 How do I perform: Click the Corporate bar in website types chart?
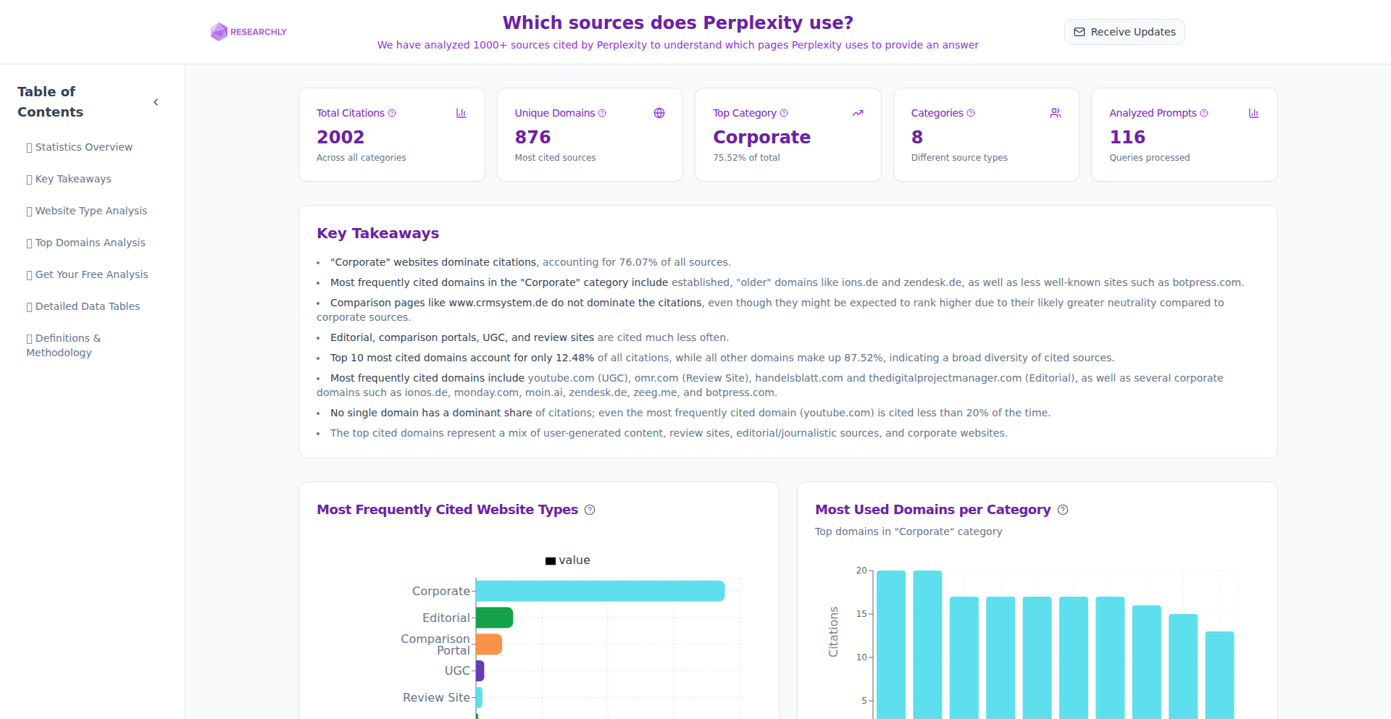(600, 591)
